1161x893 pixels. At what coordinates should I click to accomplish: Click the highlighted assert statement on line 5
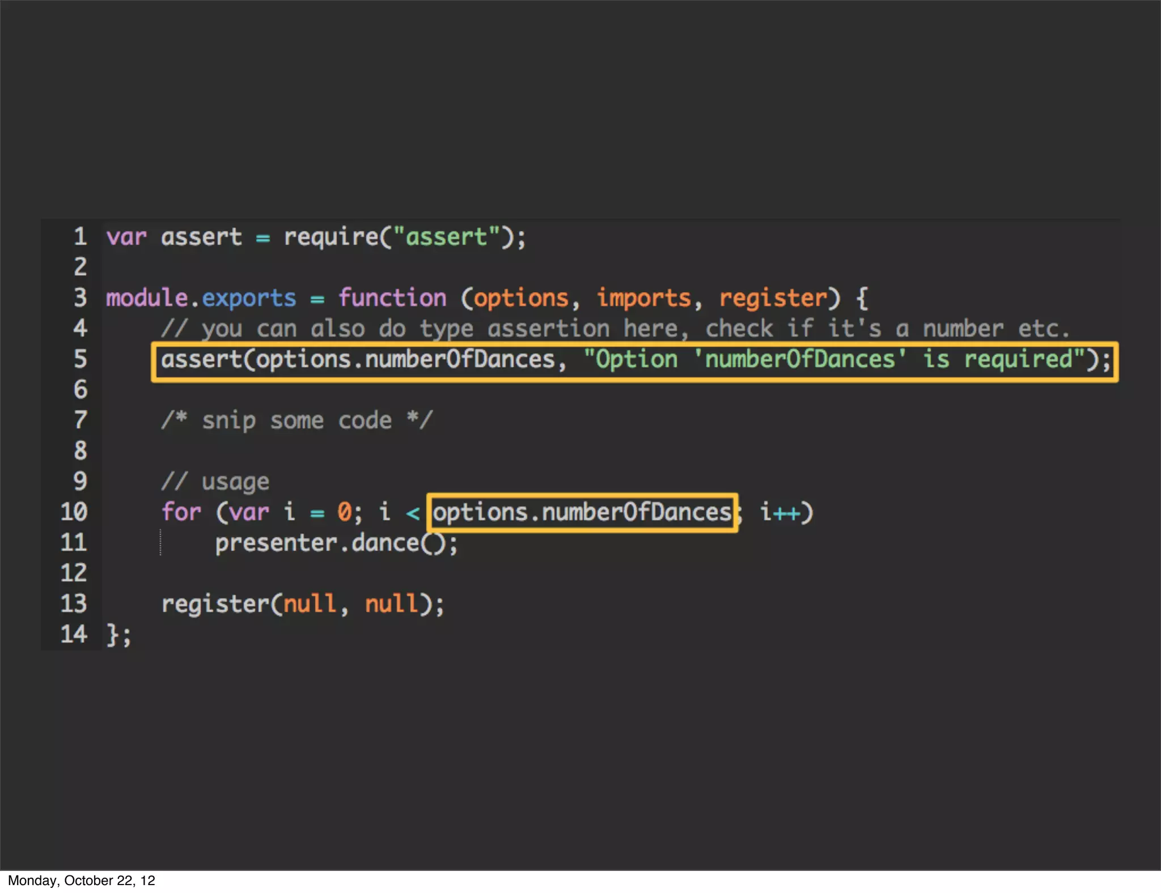pyautogui.click(x=634, y=361)
